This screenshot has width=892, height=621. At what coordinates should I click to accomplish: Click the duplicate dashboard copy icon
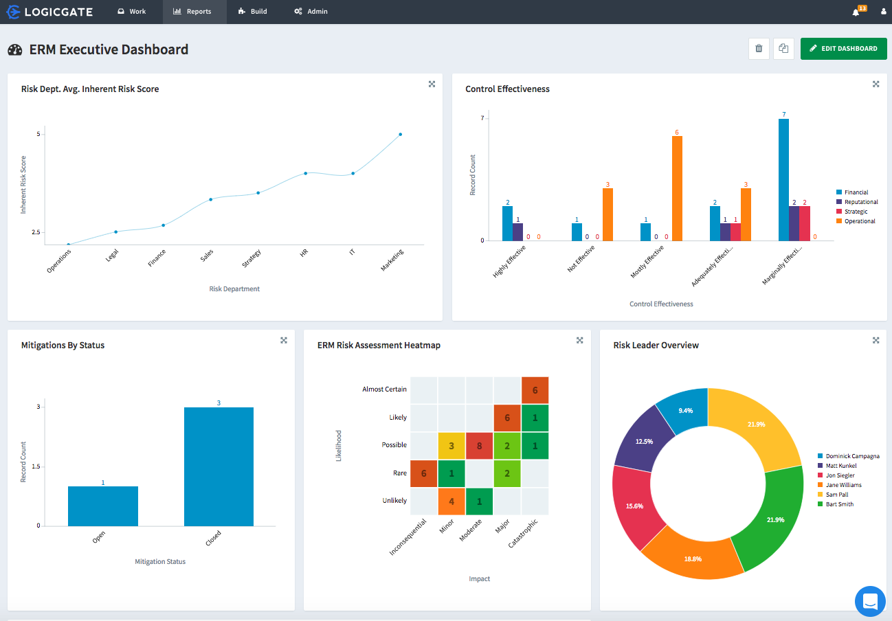[783, 49]
